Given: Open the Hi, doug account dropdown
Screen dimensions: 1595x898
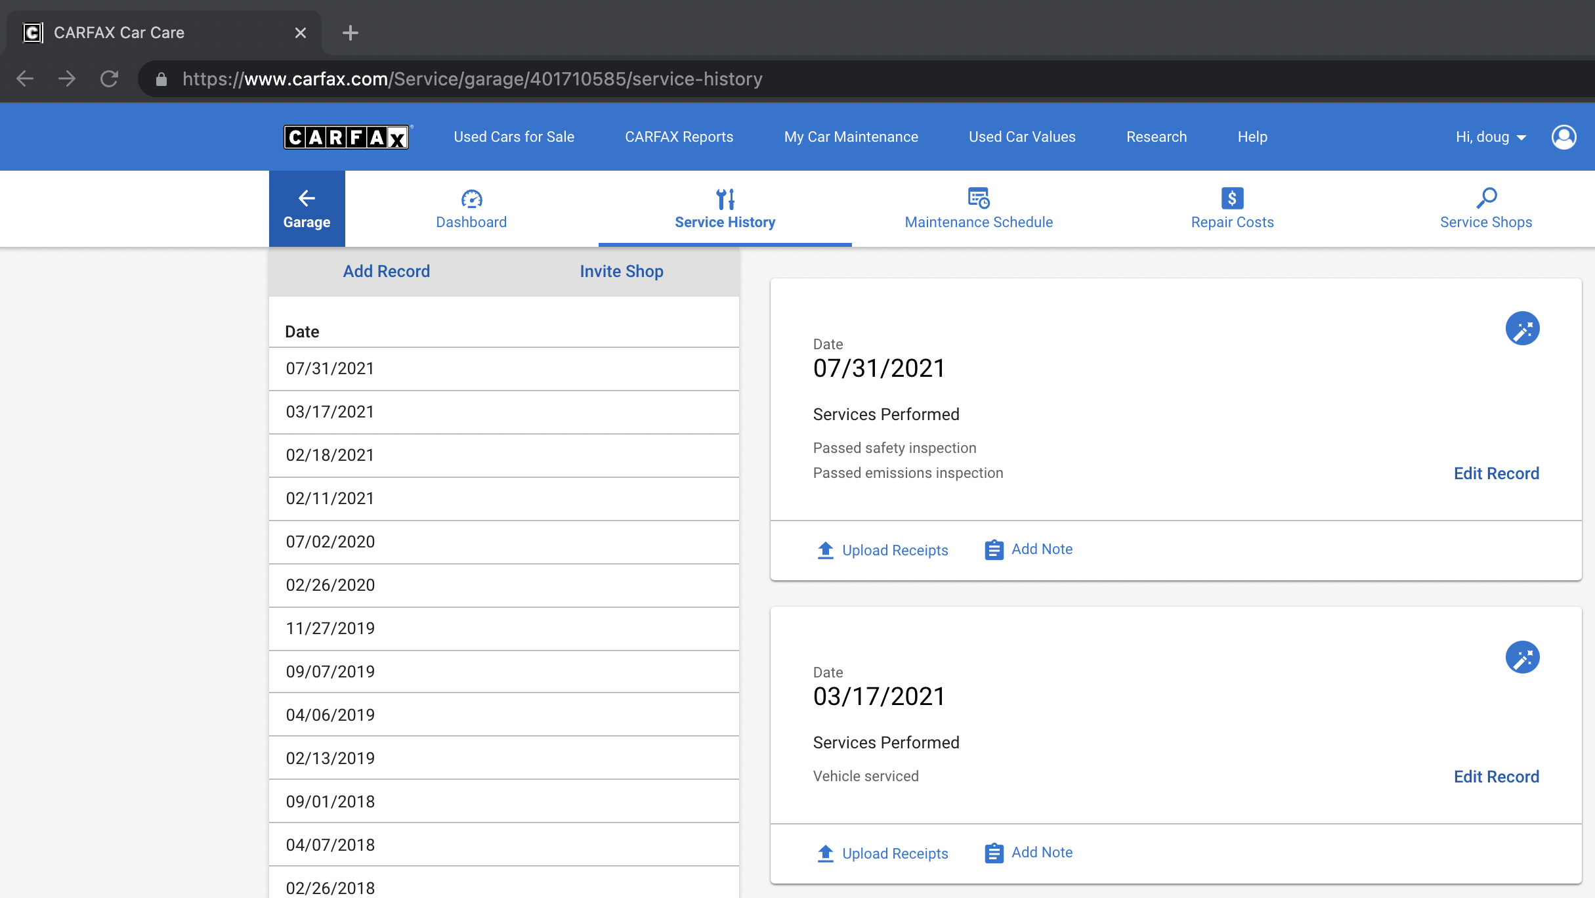Looking at the screenshot, I should (1491, 137).
